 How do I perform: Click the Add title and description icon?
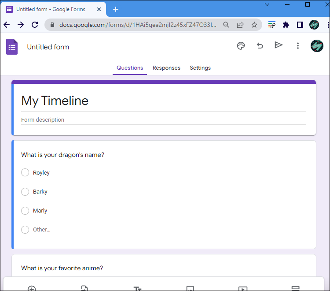[137, 288]
